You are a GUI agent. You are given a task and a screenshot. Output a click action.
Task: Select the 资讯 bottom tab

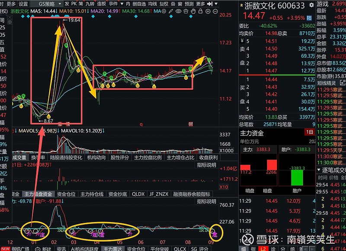tap(61, 248)
